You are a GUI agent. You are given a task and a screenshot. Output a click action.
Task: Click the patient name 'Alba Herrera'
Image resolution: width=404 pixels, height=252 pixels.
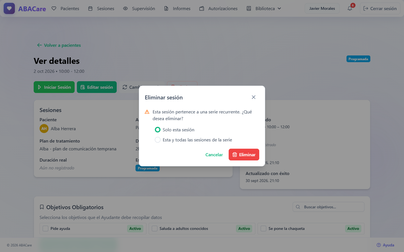click(x=63, y=129)
